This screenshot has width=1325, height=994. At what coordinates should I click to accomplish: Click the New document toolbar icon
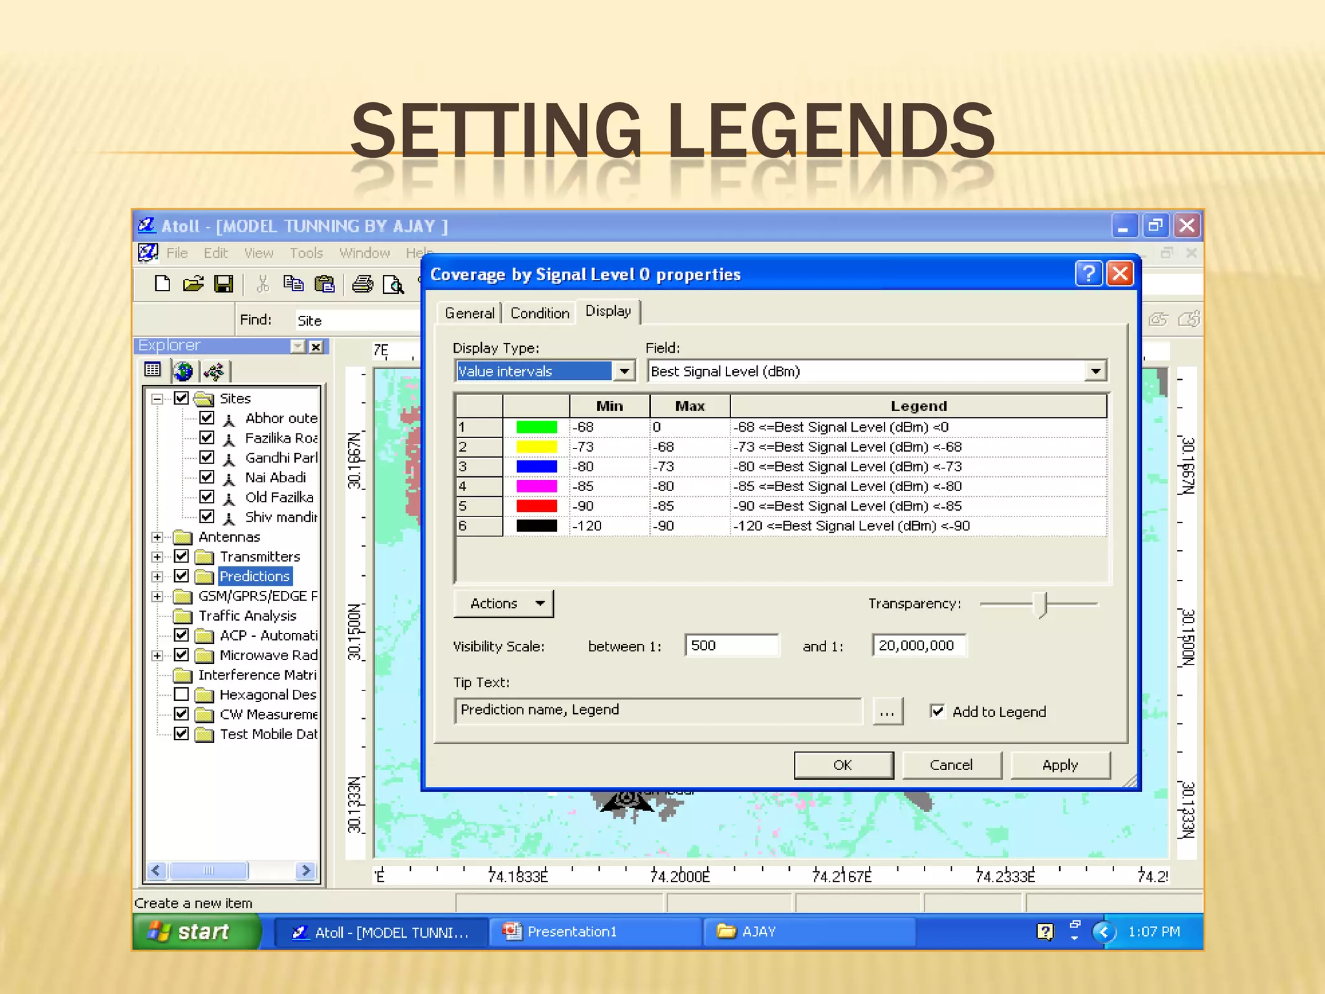tap(162, 284)
